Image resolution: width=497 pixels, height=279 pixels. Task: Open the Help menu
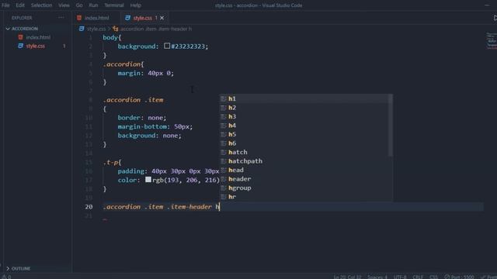[136, 5]
